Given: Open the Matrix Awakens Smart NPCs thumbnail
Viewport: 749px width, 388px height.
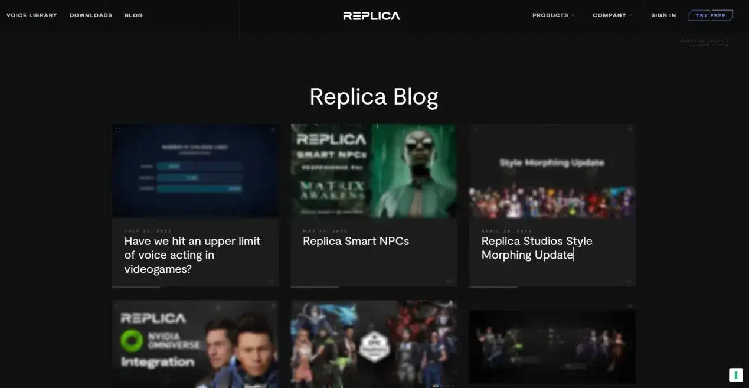Looking at the screenshot, I should pos(374,171).
